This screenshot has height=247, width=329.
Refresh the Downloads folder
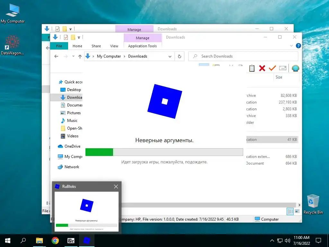179,56
